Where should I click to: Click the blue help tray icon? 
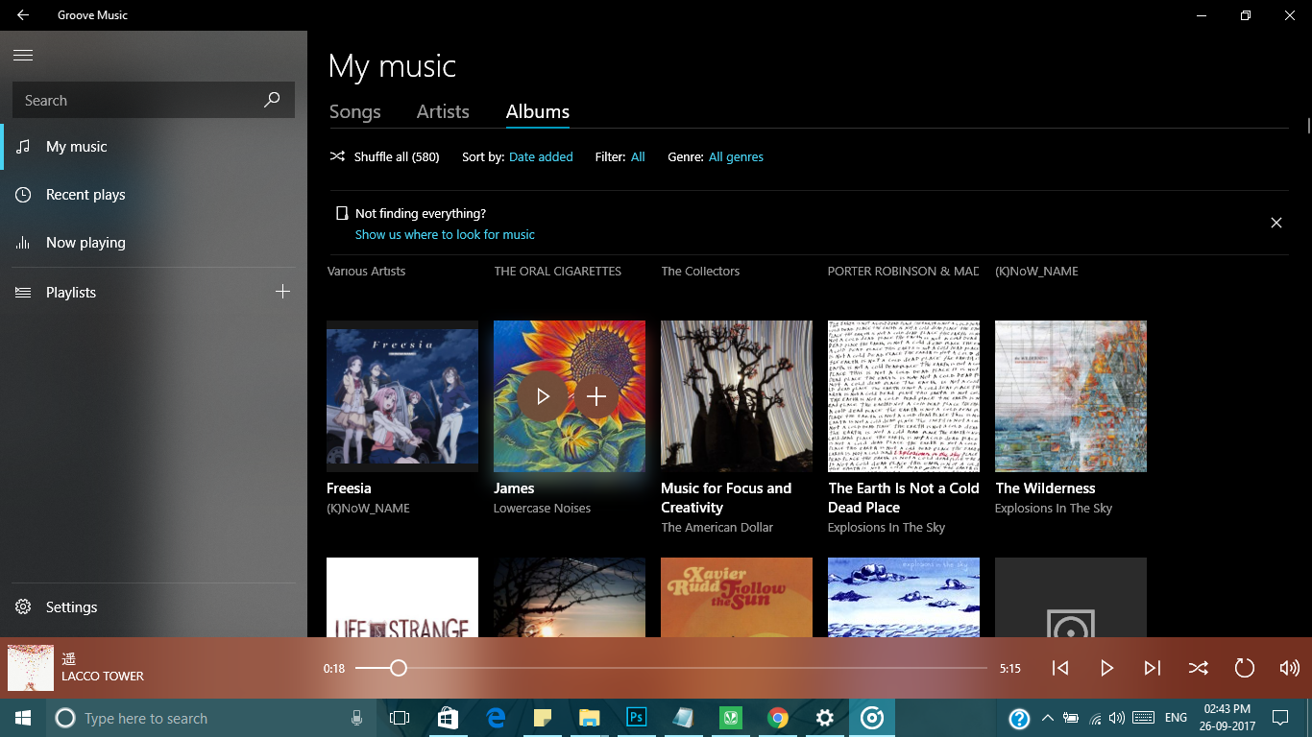pyautogui.click(x=1020, y=718)
